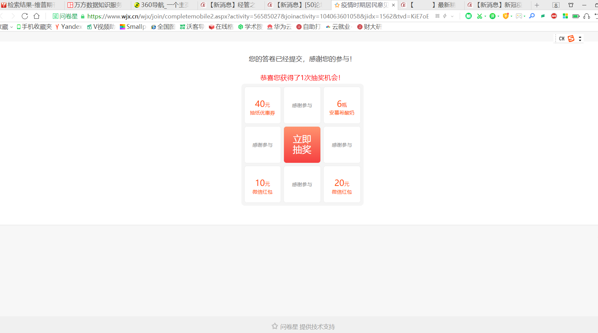Click the blue key password icon
Image resolution: width=598 pixels, height=333 pixels.
click(x=532, y=16)
